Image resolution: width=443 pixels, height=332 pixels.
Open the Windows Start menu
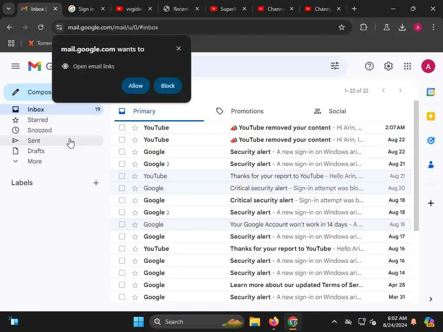click(138, 322)
